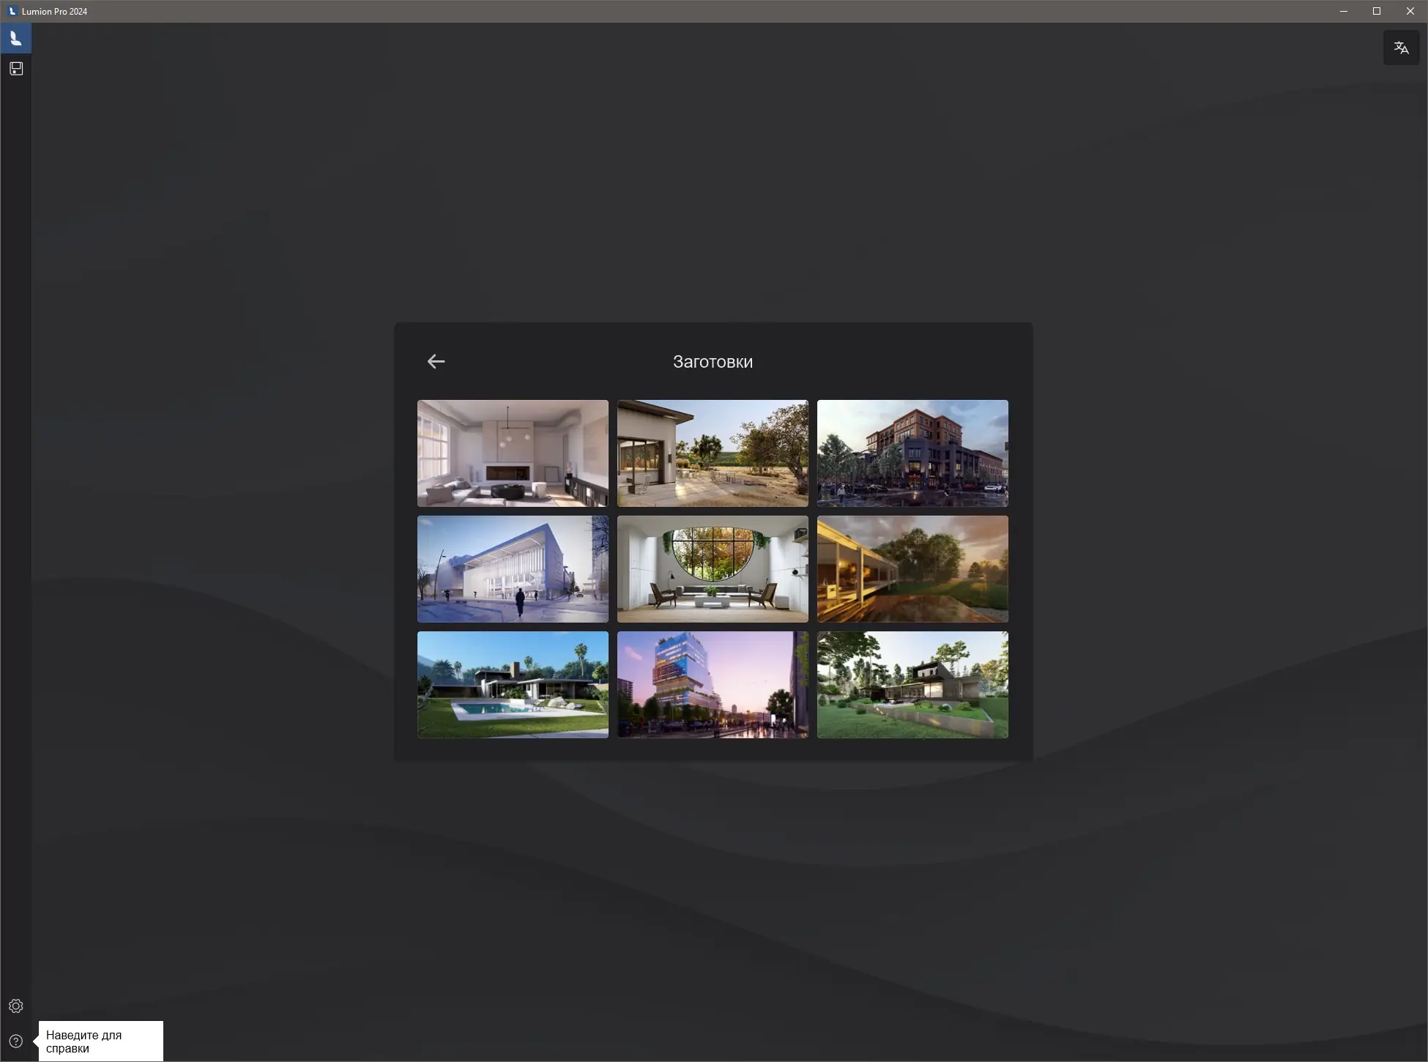Choose the dry landscape patio house template
Viewport: 1428px width, 1062px height.
[x=713, y=453]
